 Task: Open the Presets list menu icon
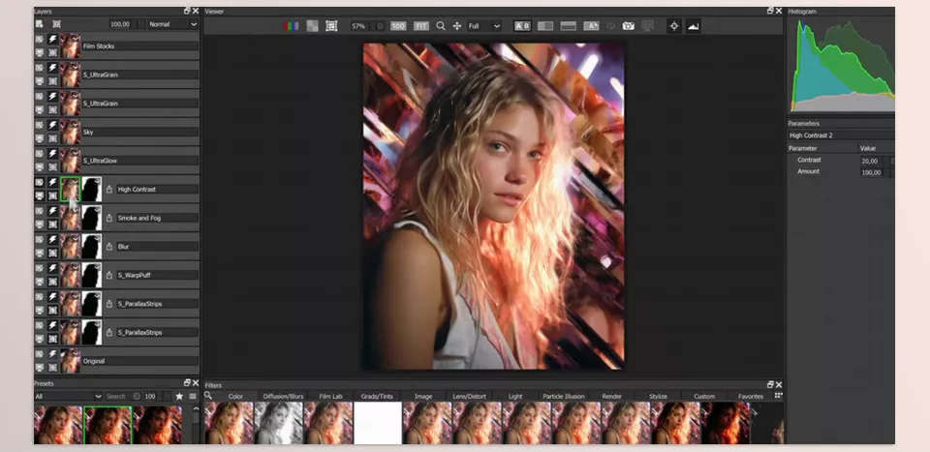[x=193, y=396]
